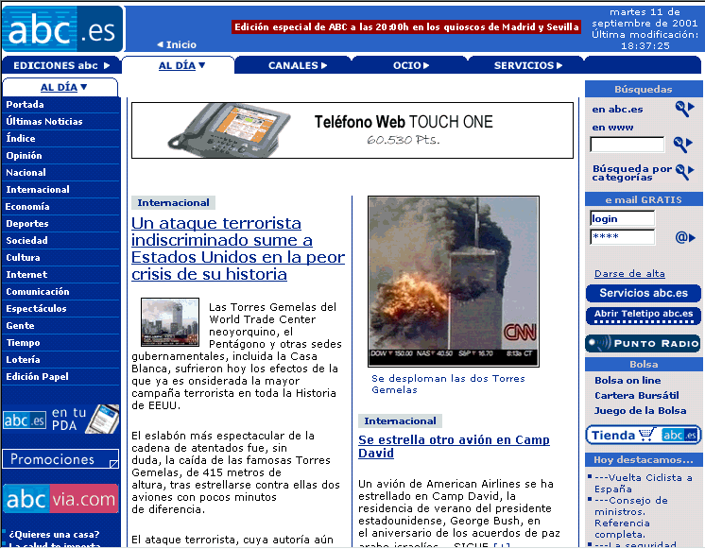Click the abc.es logo
Image resolution: width=705 pixels, height=549 pixels.
(x=62, y=28)
